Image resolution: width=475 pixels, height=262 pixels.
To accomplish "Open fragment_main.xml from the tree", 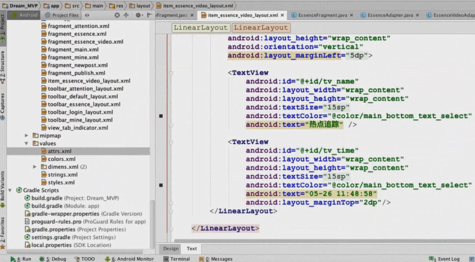I will [x=70, y=50].
